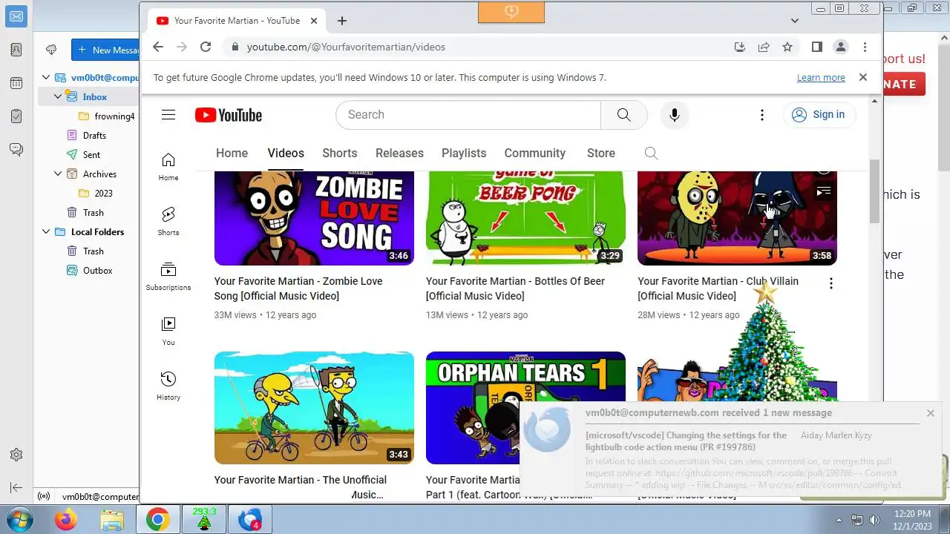Collapse Inbox folder tree

tap(58, 96)
